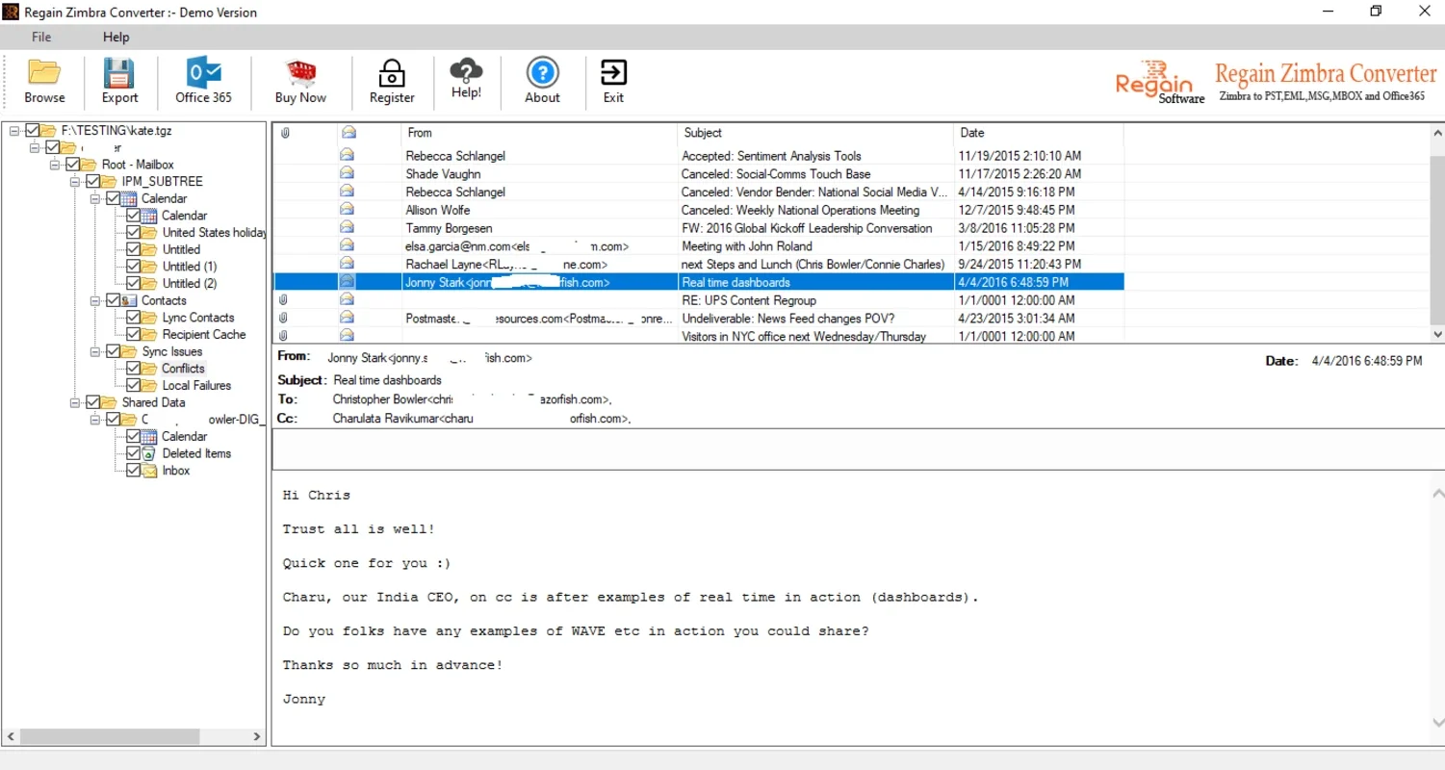1445x770 pixels.
Task: Click the Deleted Items recycle folder icon
Action: pyautogui.click(x=149, y=453)
